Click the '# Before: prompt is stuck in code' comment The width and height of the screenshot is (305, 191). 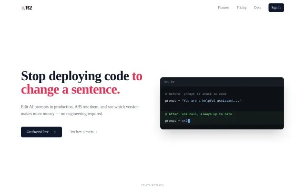coord(196,94)
